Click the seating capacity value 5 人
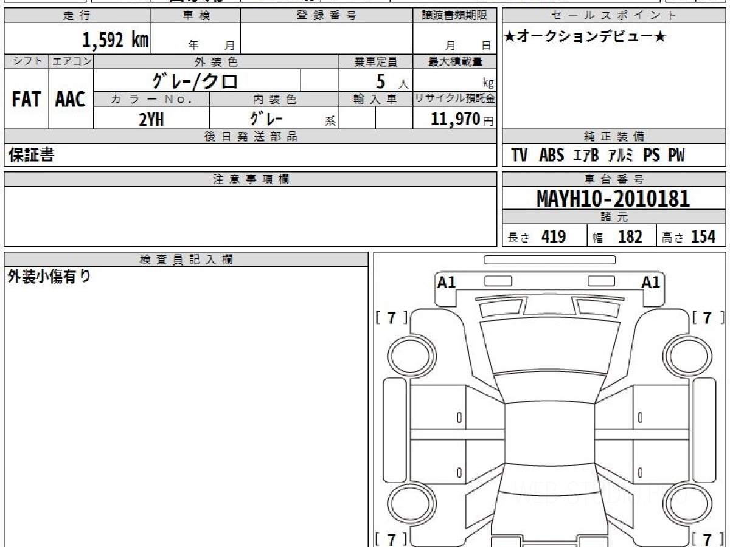730x547 pixels. (x=391, y=81)
